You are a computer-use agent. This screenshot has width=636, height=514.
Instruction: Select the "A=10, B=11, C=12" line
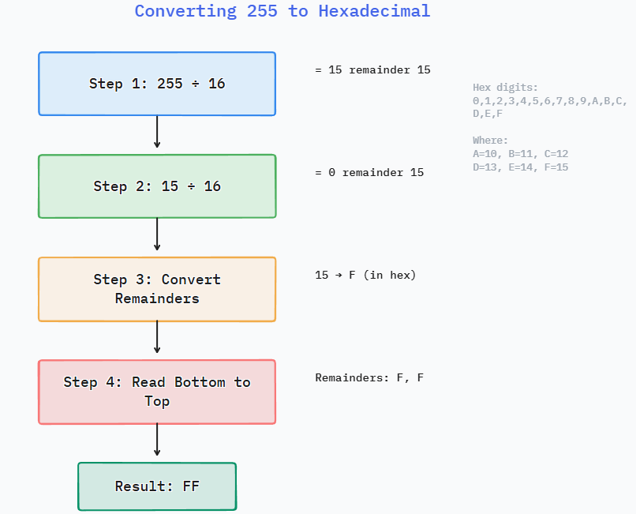pyautogui.click(x=521, y=154)
